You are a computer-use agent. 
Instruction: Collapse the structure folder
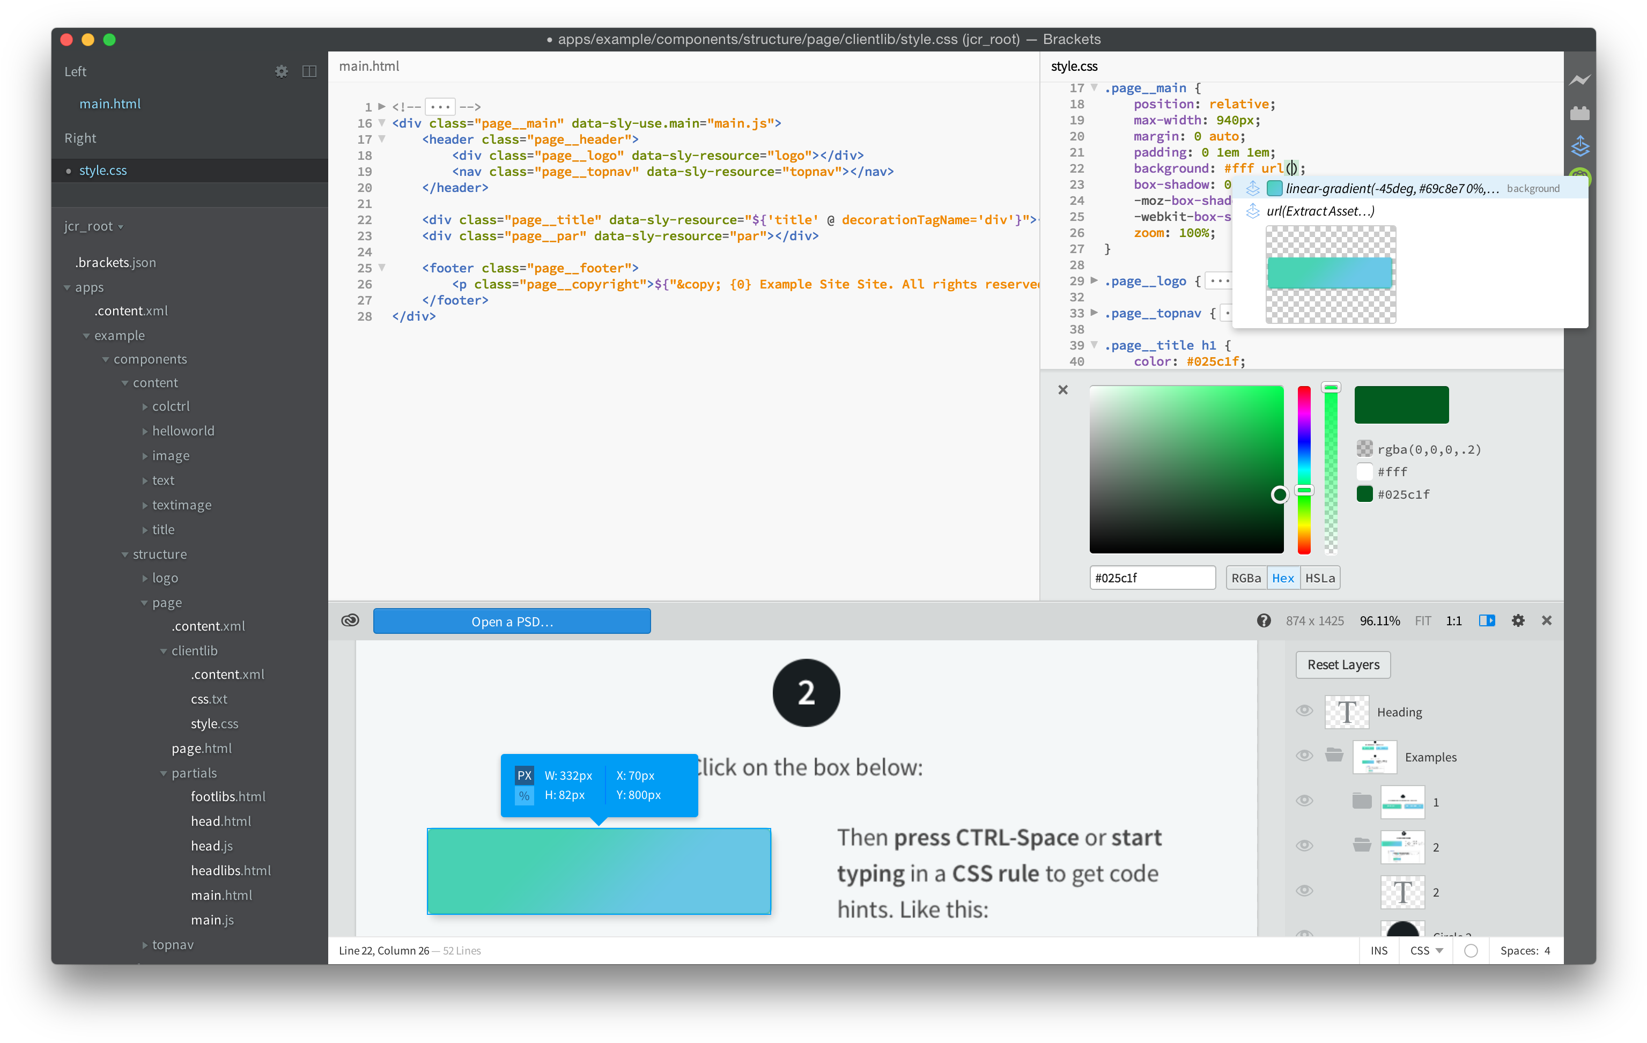[125, 554]
